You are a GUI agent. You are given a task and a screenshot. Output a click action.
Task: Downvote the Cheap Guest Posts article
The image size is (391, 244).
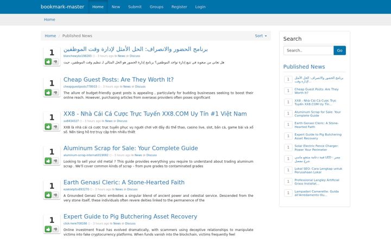(x=55, y=92)
